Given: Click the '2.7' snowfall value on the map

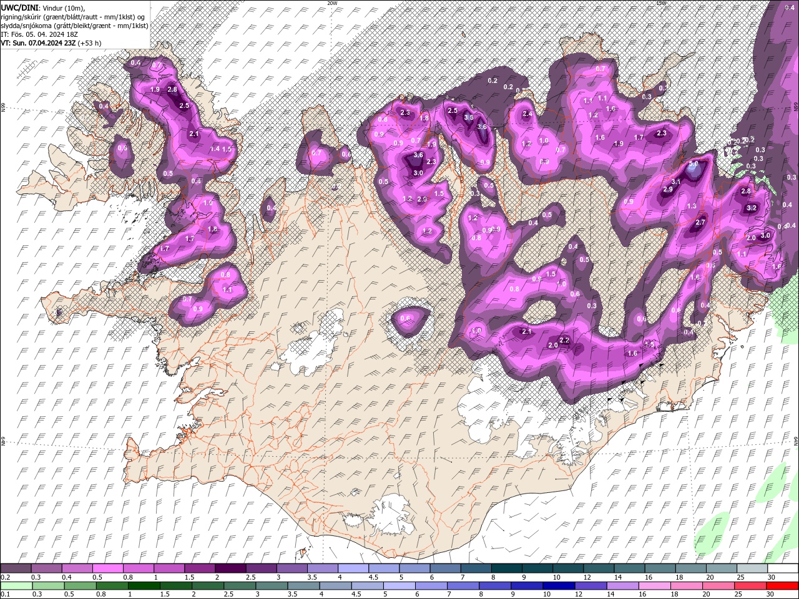Looking at the screenshot, I should [x=700, y=223].
